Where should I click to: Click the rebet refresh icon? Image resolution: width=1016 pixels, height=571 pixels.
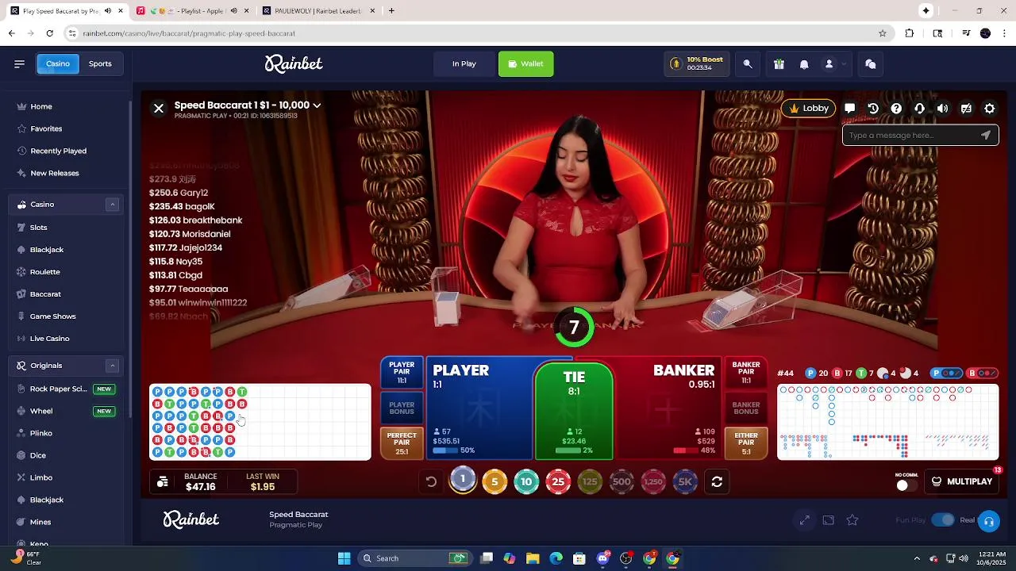point(717,481)
